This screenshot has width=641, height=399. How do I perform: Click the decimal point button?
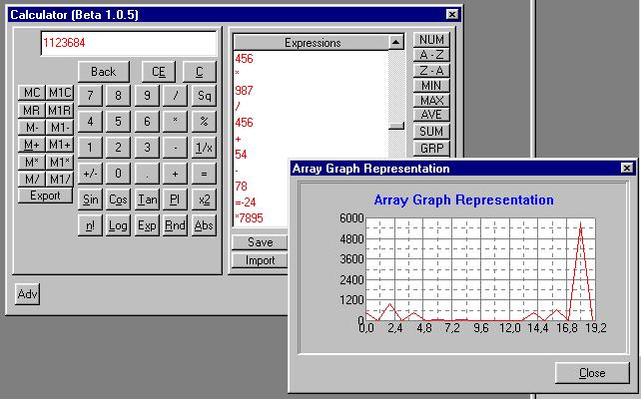click(147, 174)
